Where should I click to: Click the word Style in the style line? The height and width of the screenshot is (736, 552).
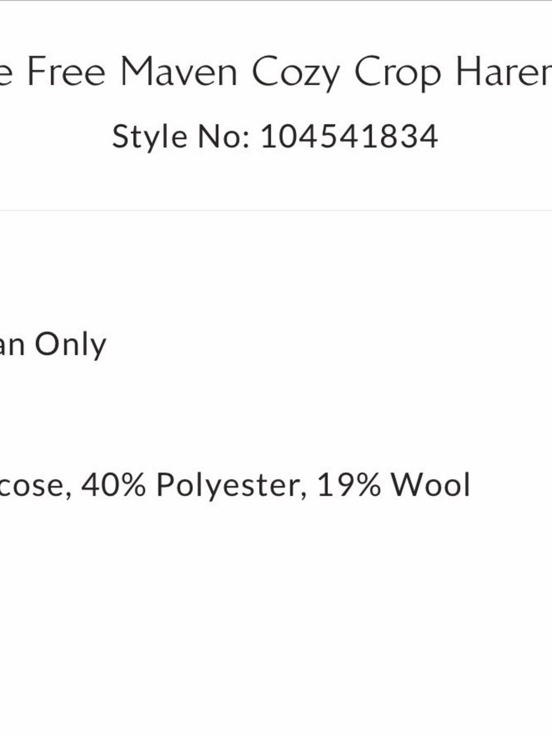point(150,137)
